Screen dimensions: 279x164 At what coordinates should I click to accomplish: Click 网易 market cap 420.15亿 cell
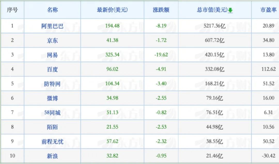point(214,55)
